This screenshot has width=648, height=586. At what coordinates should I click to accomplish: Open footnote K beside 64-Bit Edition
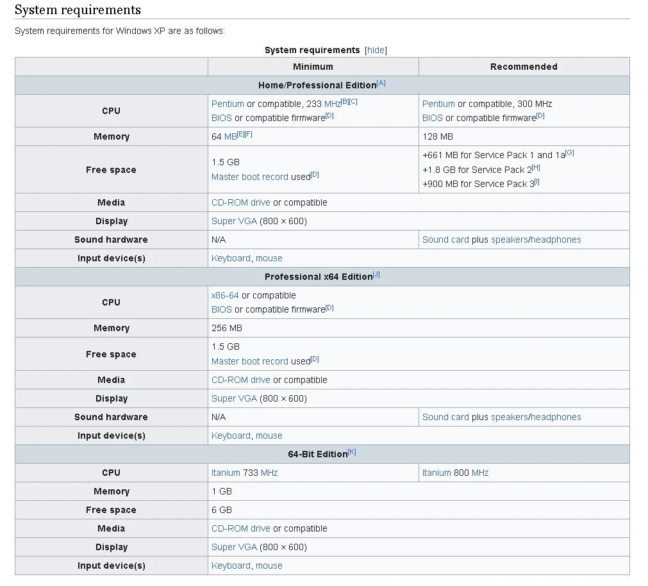(352, 452)
